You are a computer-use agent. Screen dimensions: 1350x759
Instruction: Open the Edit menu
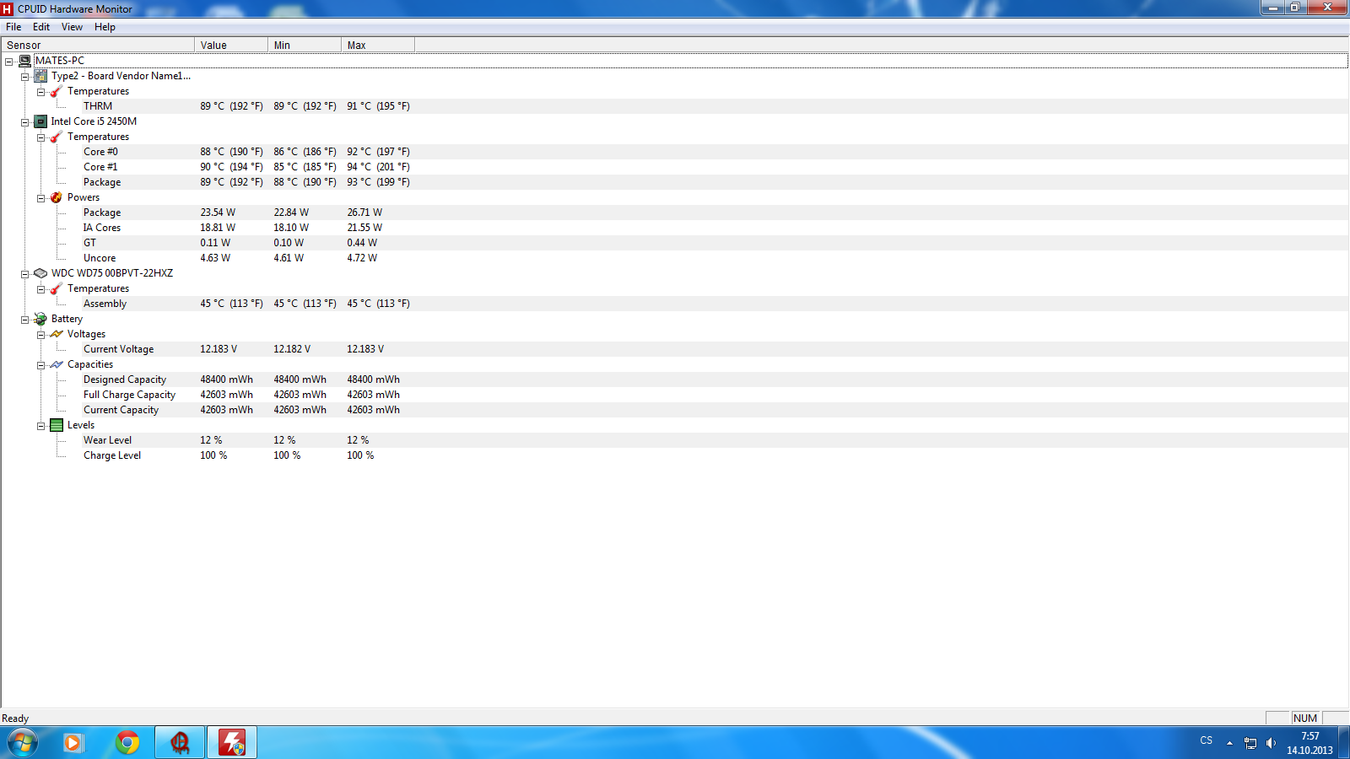(41, 27)
